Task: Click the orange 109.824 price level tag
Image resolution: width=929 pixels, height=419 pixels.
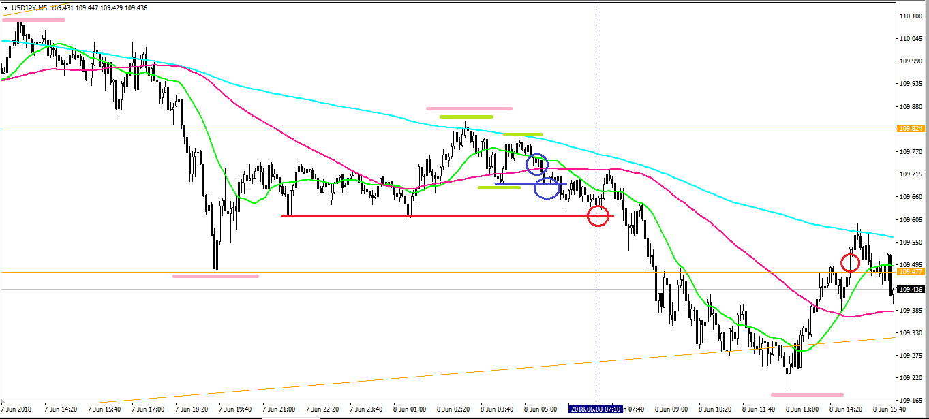Action: click(x=911, y=128)
